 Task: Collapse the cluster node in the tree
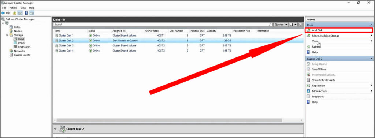point(3,23)
